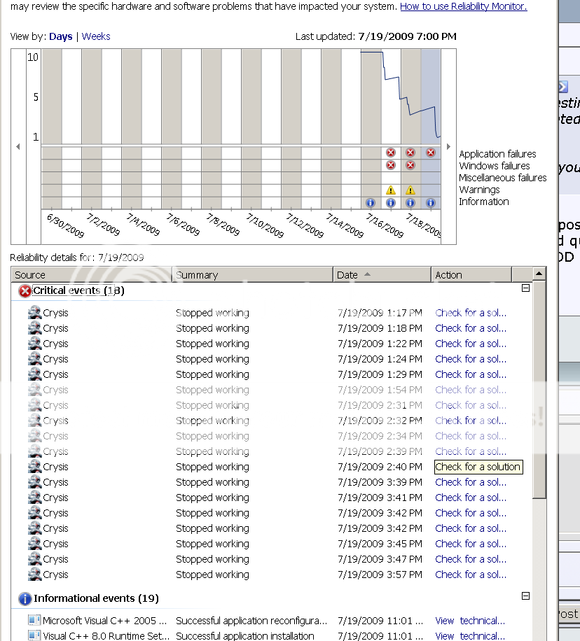
Task: Click the application failure icon for 7/19/2009
Action: tap(431, 153)
